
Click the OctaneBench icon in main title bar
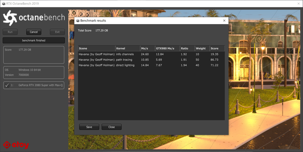tap(4, 3)
